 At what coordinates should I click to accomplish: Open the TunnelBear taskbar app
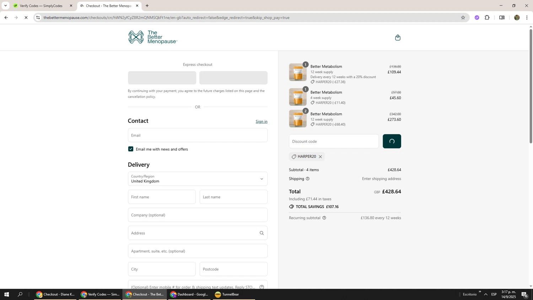click(234, 294)
